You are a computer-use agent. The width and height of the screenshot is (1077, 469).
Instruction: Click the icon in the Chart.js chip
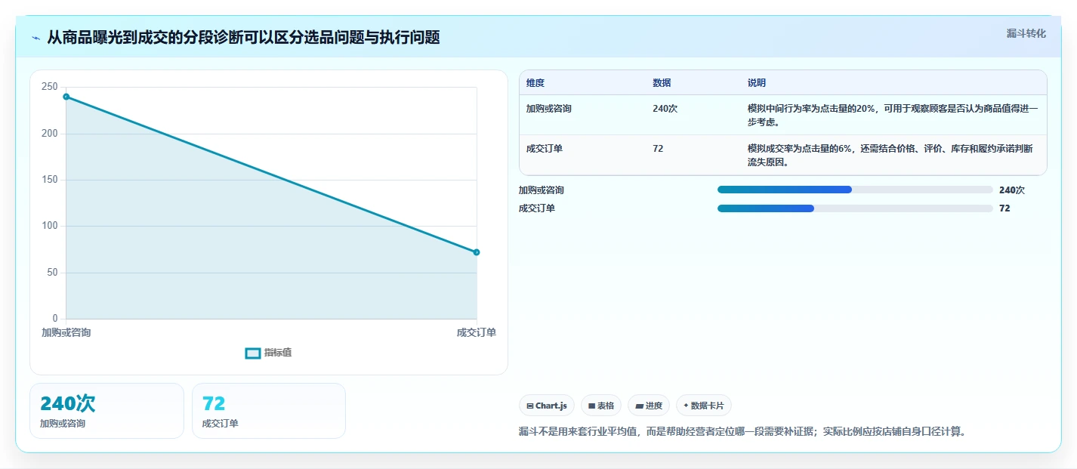click(x=530, y=406)
